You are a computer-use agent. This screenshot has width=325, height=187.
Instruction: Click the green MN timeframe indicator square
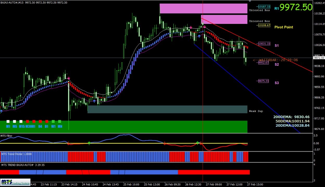60,122
